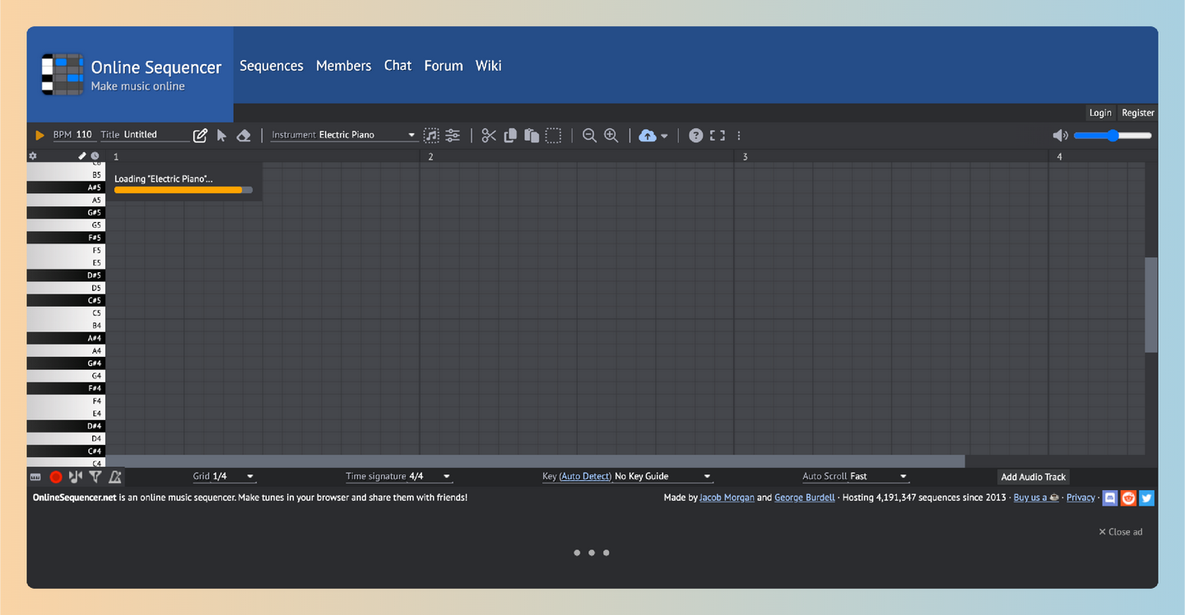The image size is (1185, 615).
Task: Click the D4 piano key
Action: 66,439
